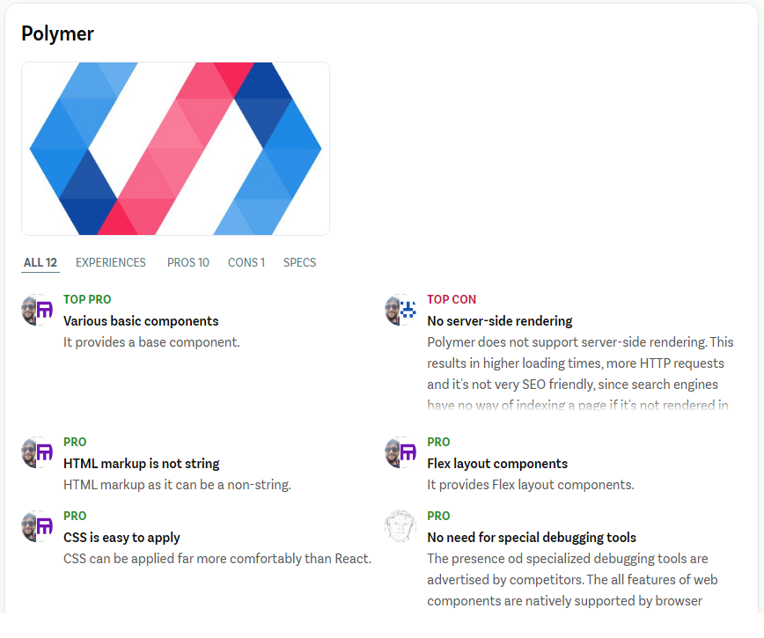Switch to the SPECS tab

click(x=299, y=262)
